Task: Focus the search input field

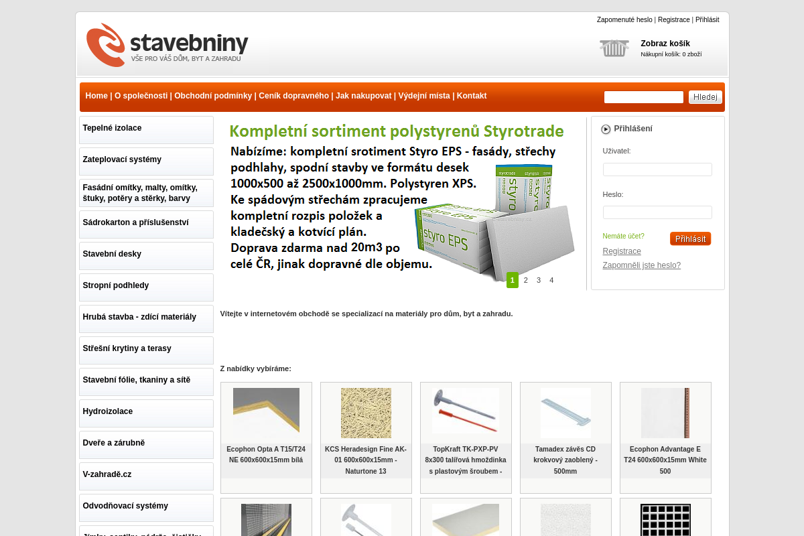Action: click(x=644, y=97)
